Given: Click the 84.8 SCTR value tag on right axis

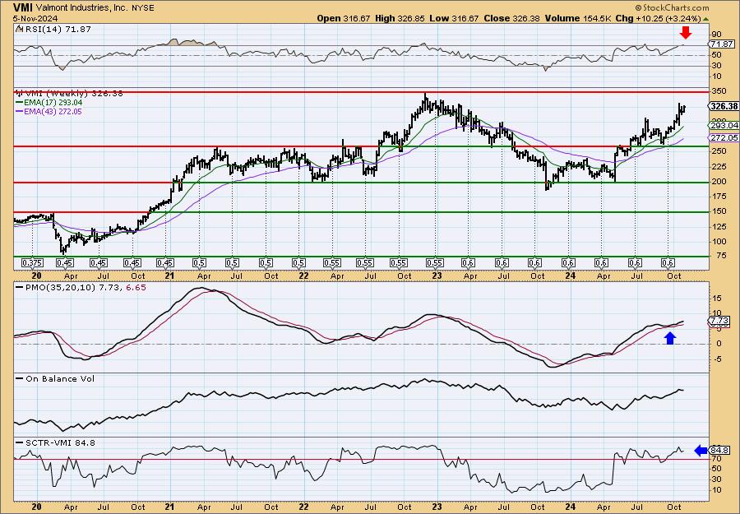Looking at the screenshot, I should tap(720, 451).
